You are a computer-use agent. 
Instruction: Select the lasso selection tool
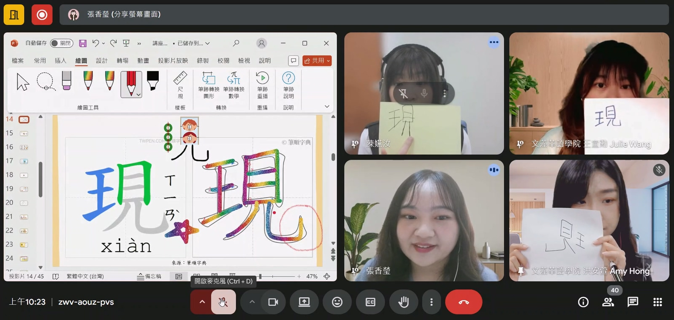pos(46,82)
